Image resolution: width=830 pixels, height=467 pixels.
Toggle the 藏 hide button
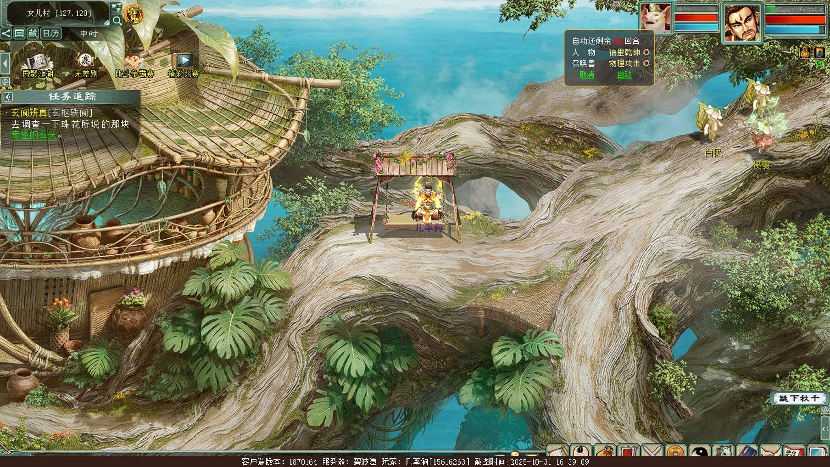point(33,33)
